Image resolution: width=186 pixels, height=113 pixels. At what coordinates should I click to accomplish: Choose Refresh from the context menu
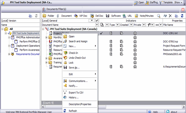tap(80, 111)
